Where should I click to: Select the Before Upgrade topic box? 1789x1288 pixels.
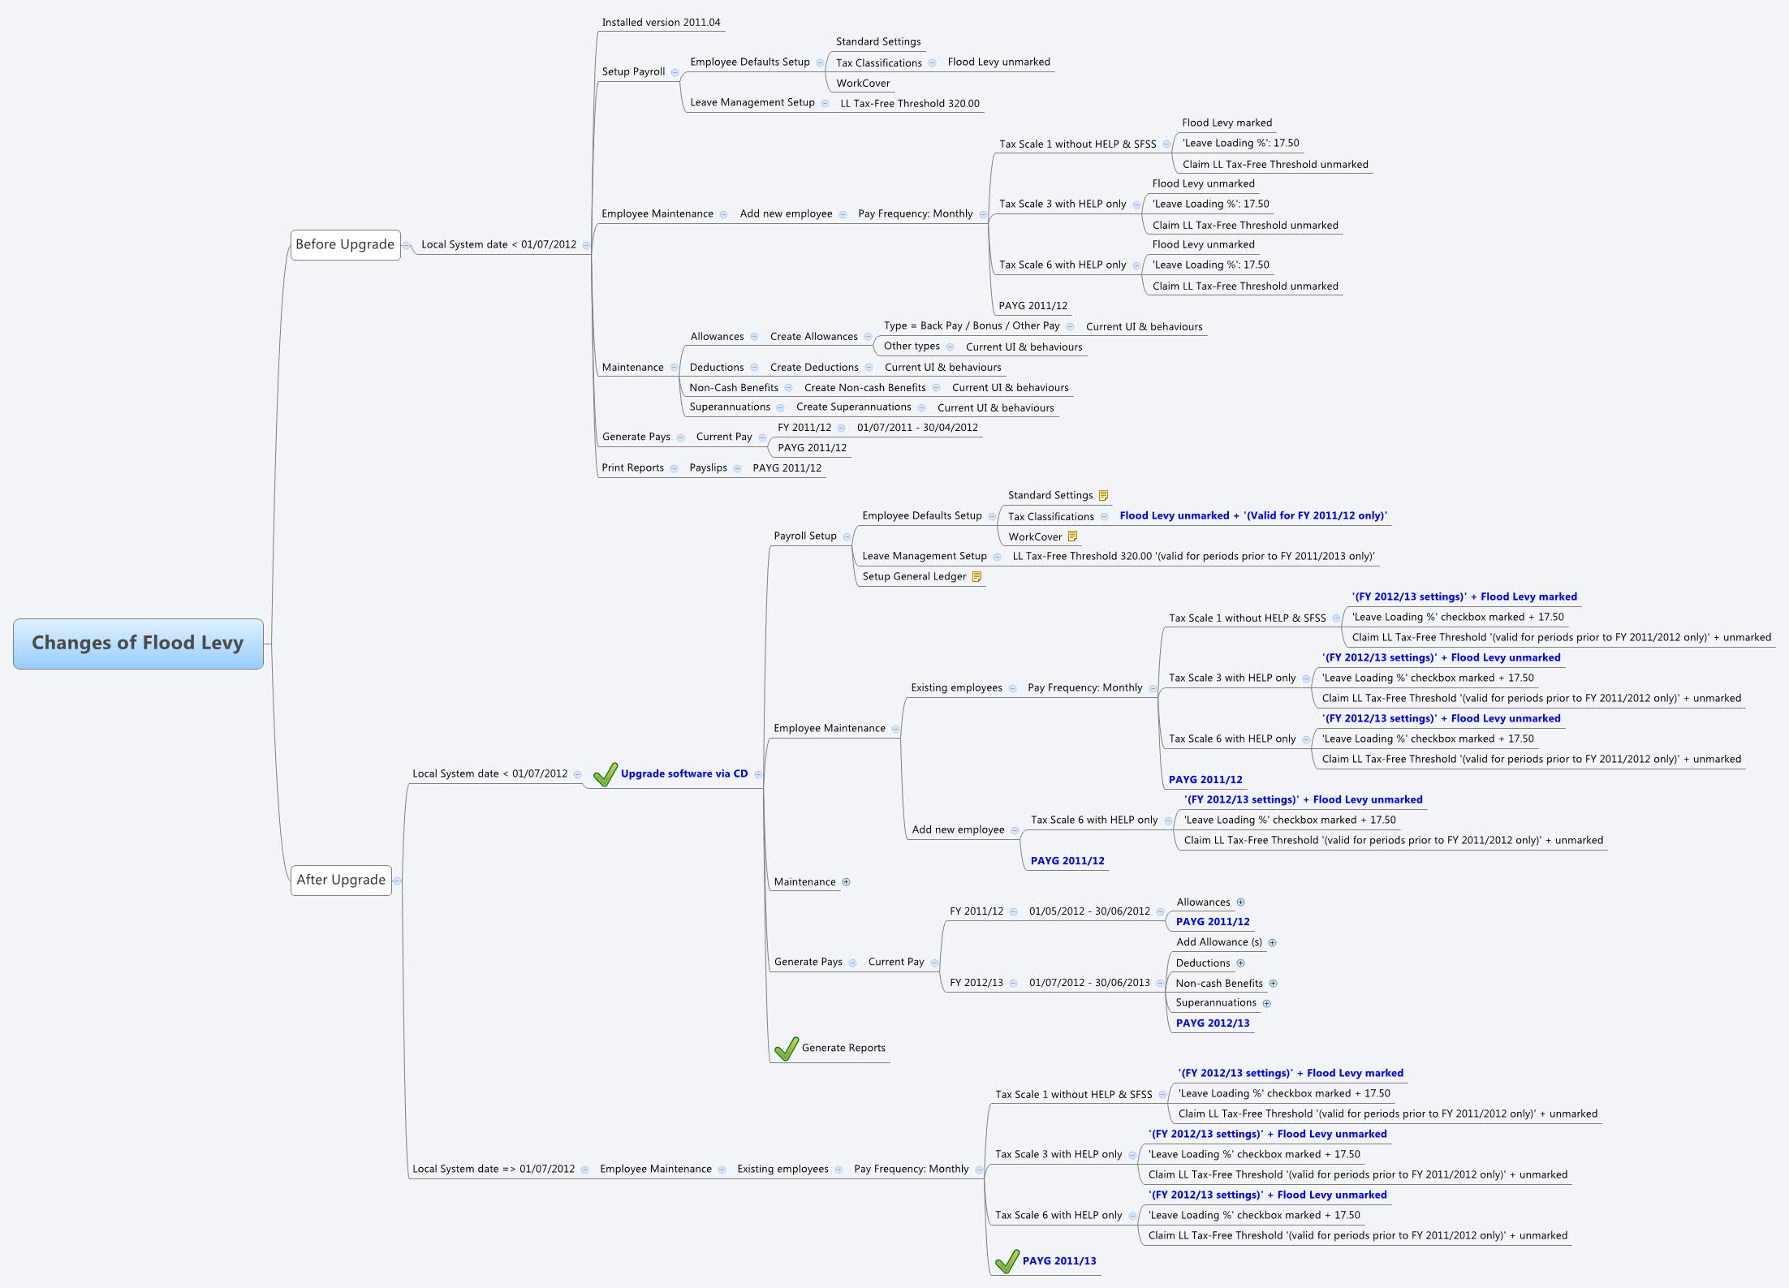pos(345,244)
